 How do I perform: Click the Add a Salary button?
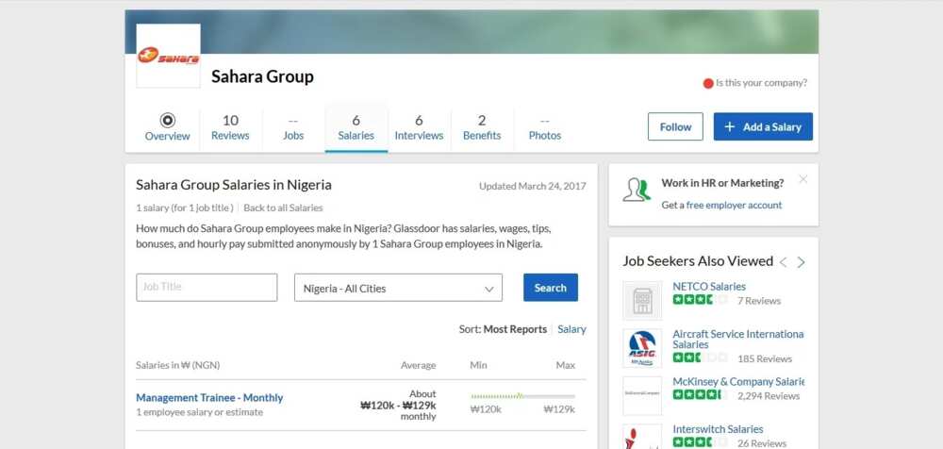coord(763,126)
